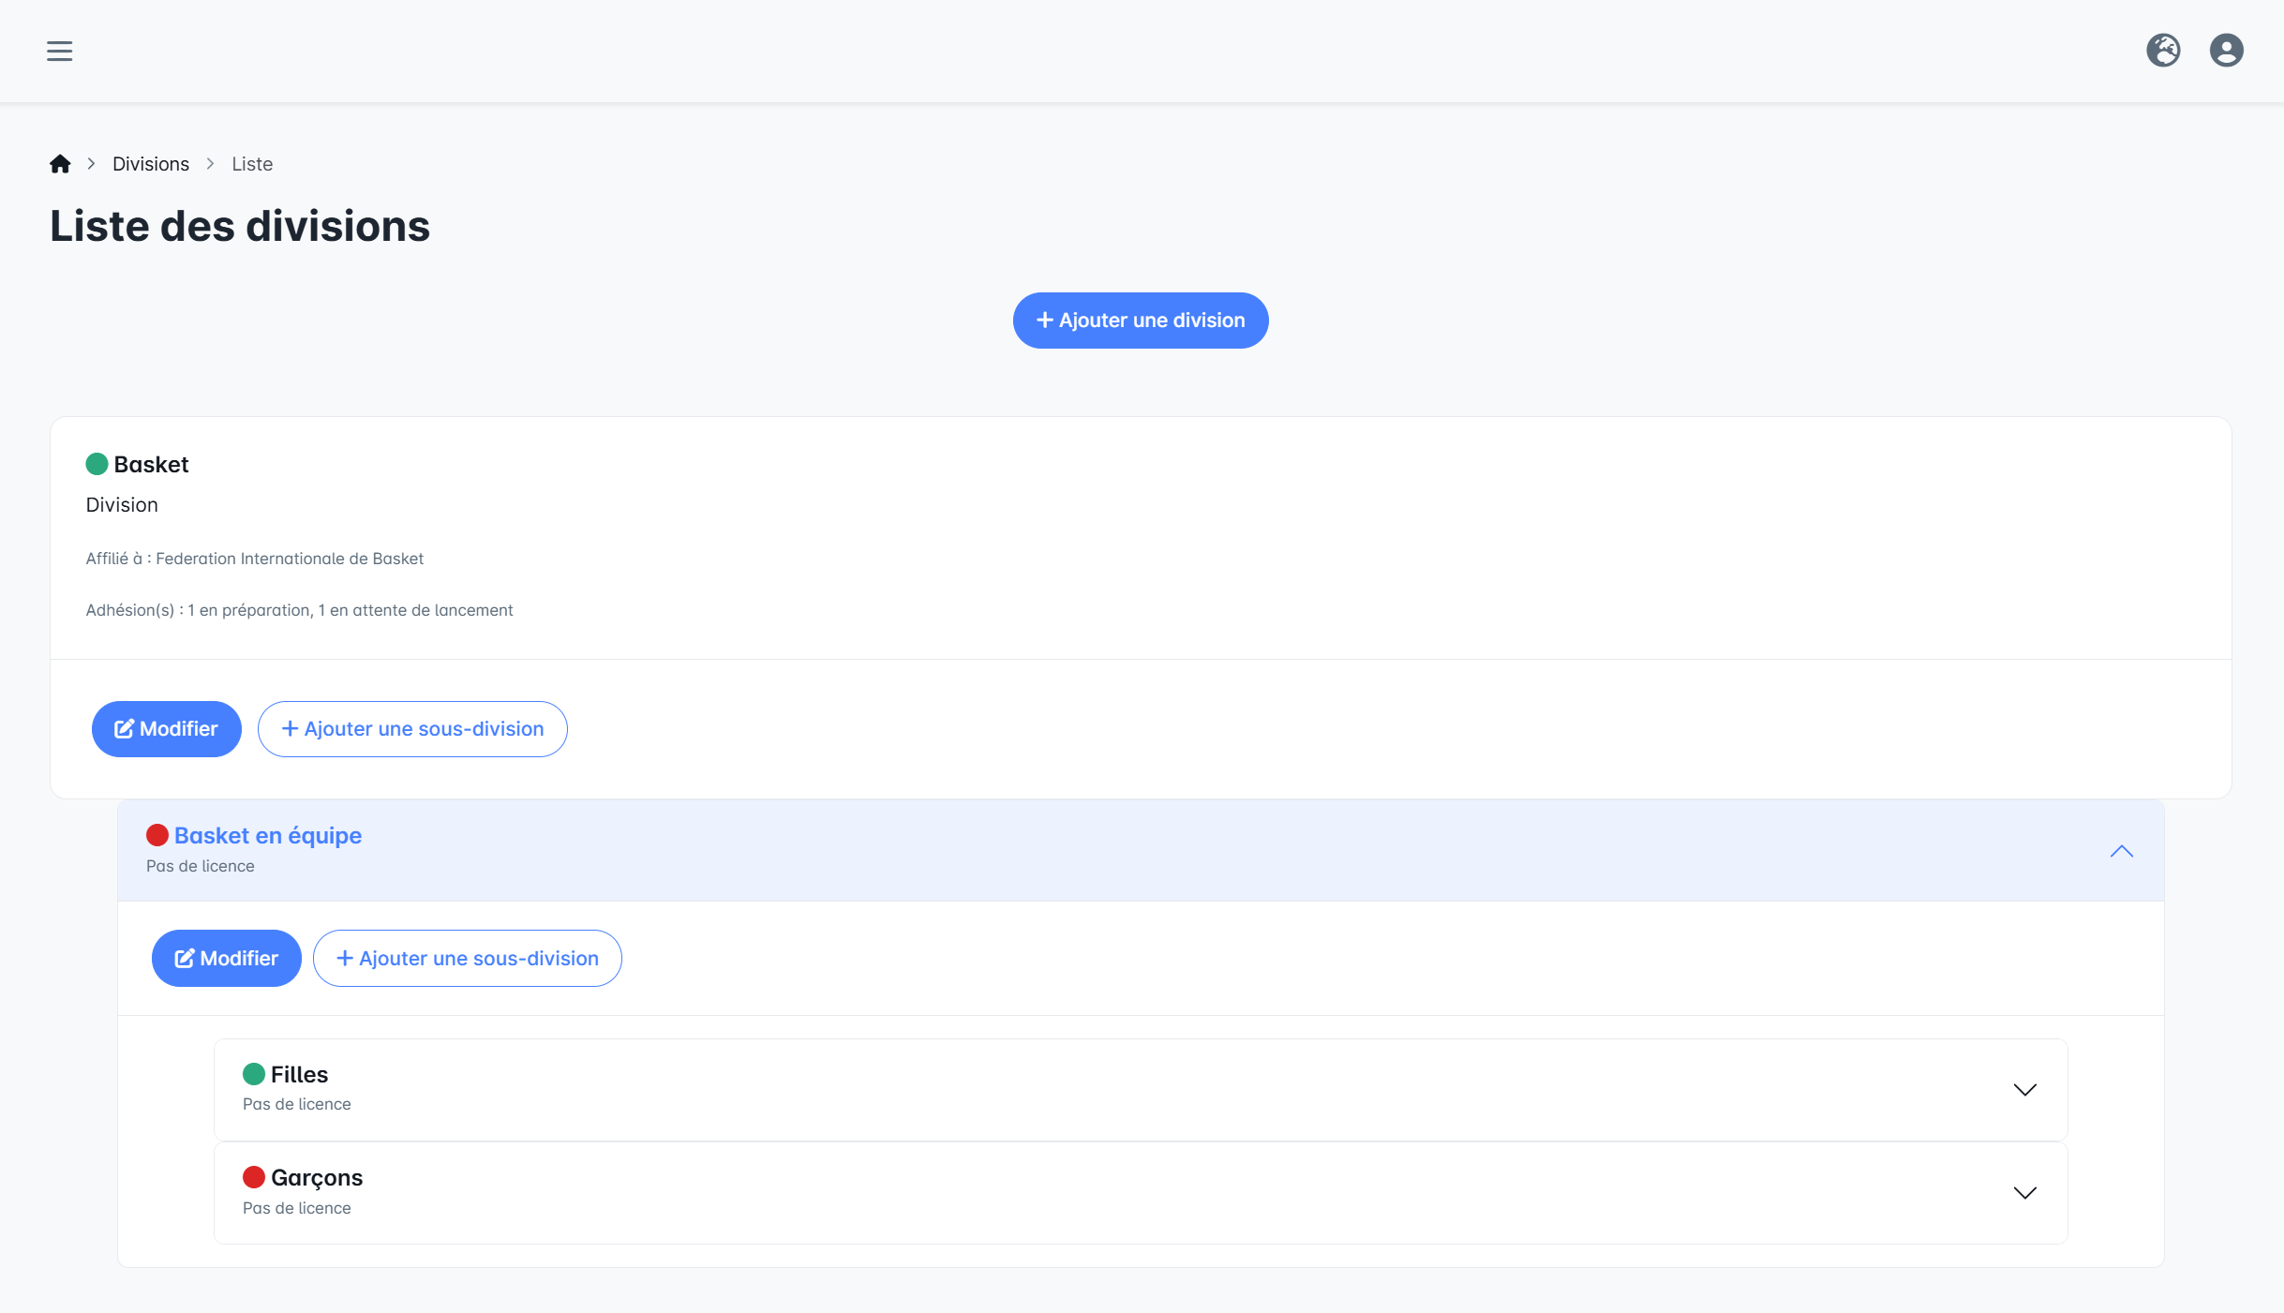Select the Basket en équipe title link
The width and height of the screenshot is (2284, 1313).
[268, 835]
